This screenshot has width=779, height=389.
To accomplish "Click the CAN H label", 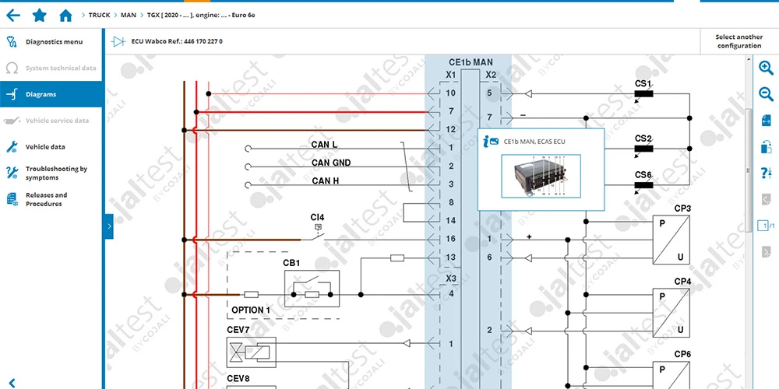I will coord(326,181).
